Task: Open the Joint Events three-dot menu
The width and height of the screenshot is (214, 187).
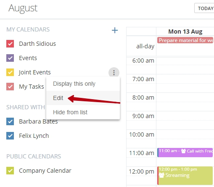Action: pyautogui.click(x=114, y=73)
